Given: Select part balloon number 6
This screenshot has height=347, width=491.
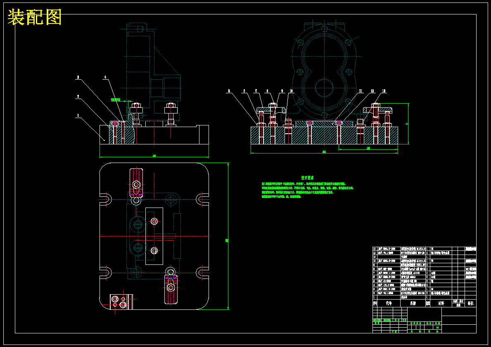Looking at the screenshot, I should point(244,91).
